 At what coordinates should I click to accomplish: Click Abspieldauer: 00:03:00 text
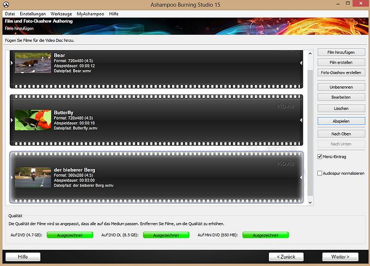[x=74, y=180]
